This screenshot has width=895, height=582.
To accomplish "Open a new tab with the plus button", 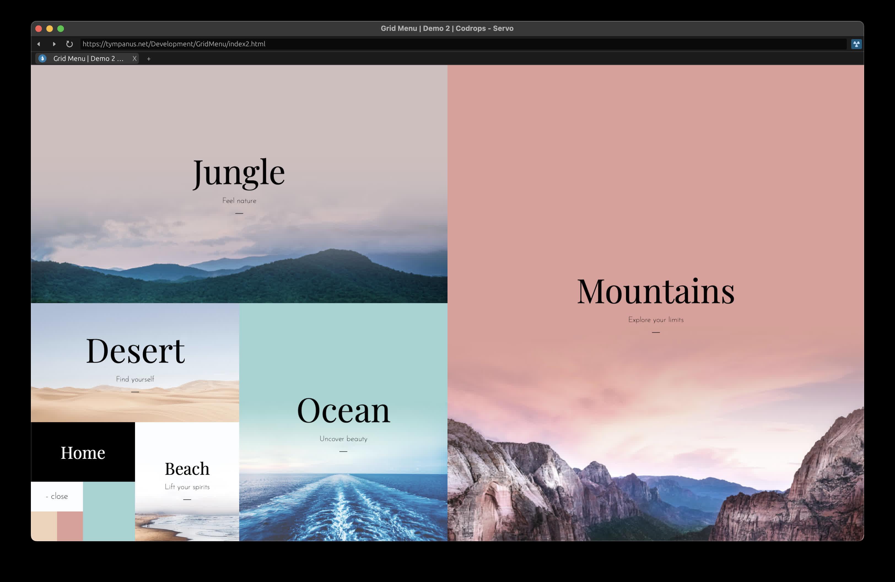I will point(149,59).
